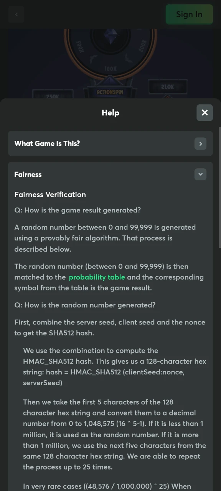Tap the back arrow icon
This screenshot has height=491, width=221.
[16, 15]
